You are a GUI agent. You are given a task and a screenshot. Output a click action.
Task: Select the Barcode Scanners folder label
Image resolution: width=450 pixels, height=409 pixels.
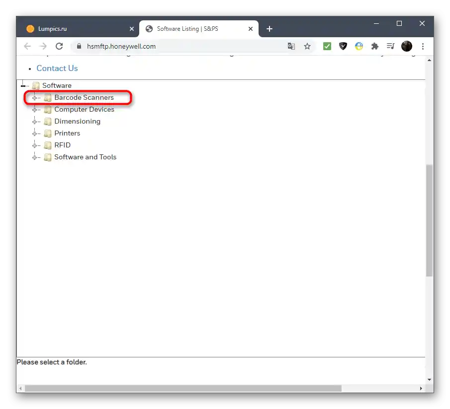pos(84,97)
